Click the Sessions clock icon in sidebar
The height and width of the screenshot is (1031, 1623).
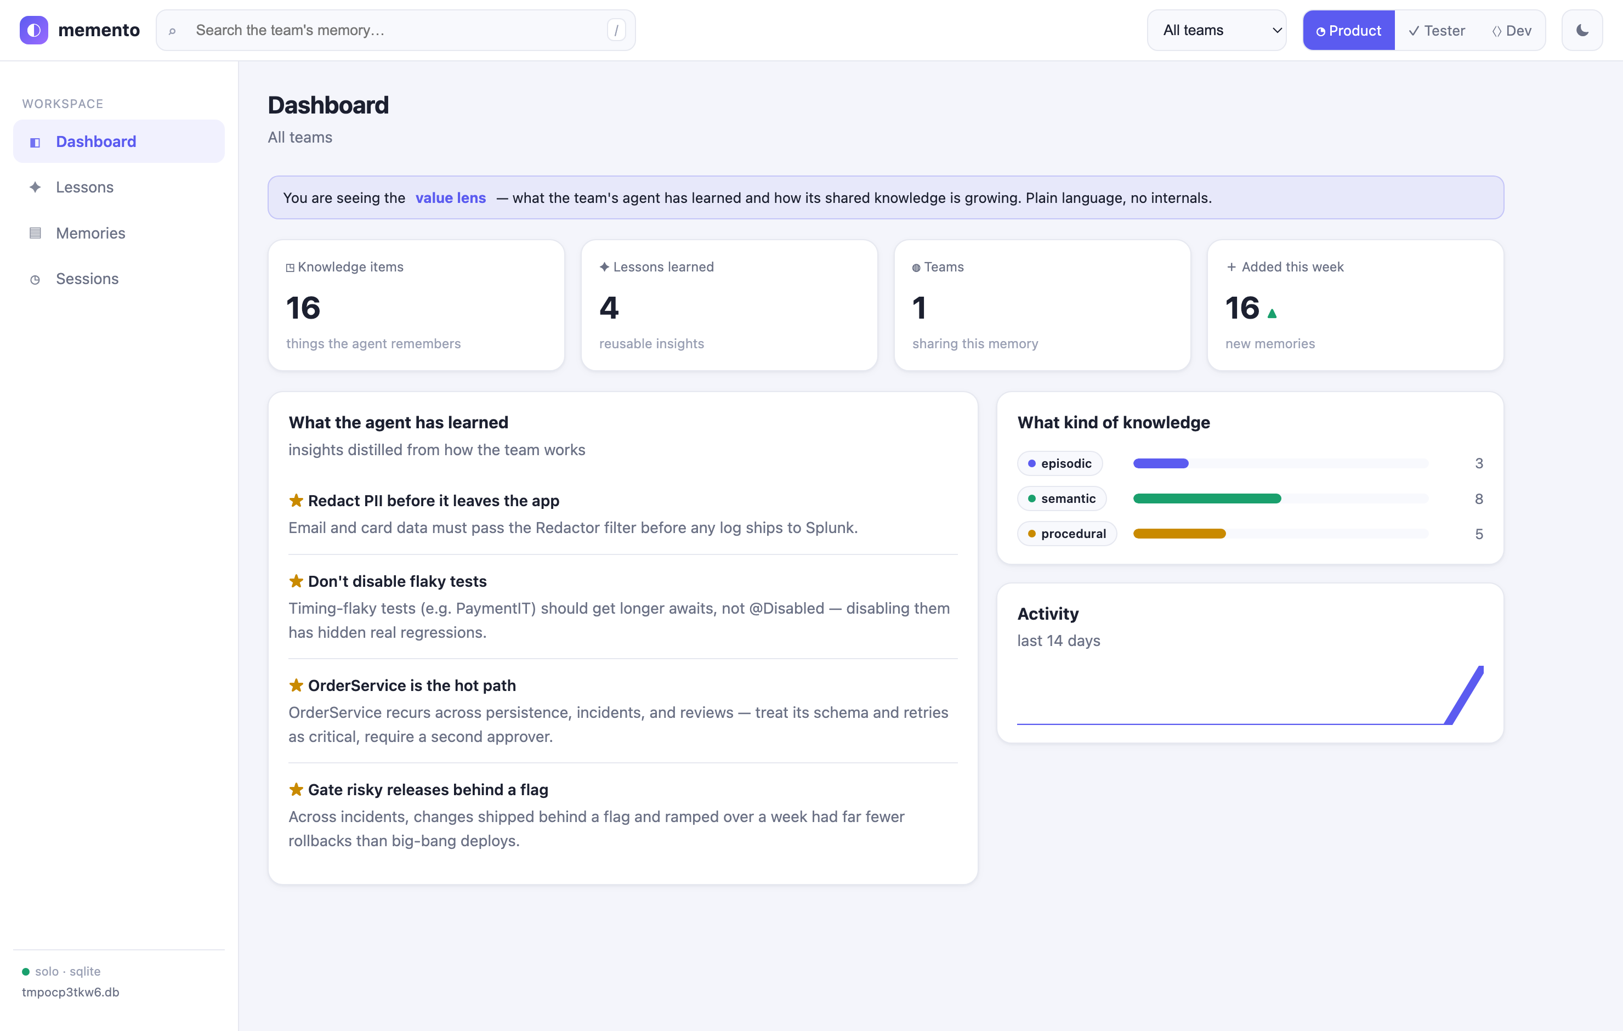coord(35,280)
